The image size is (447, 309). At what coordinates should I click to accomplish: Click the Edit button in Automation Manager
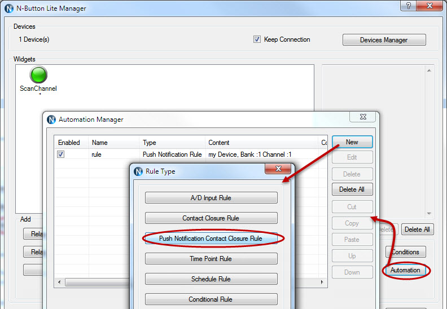tap(352, 157)
